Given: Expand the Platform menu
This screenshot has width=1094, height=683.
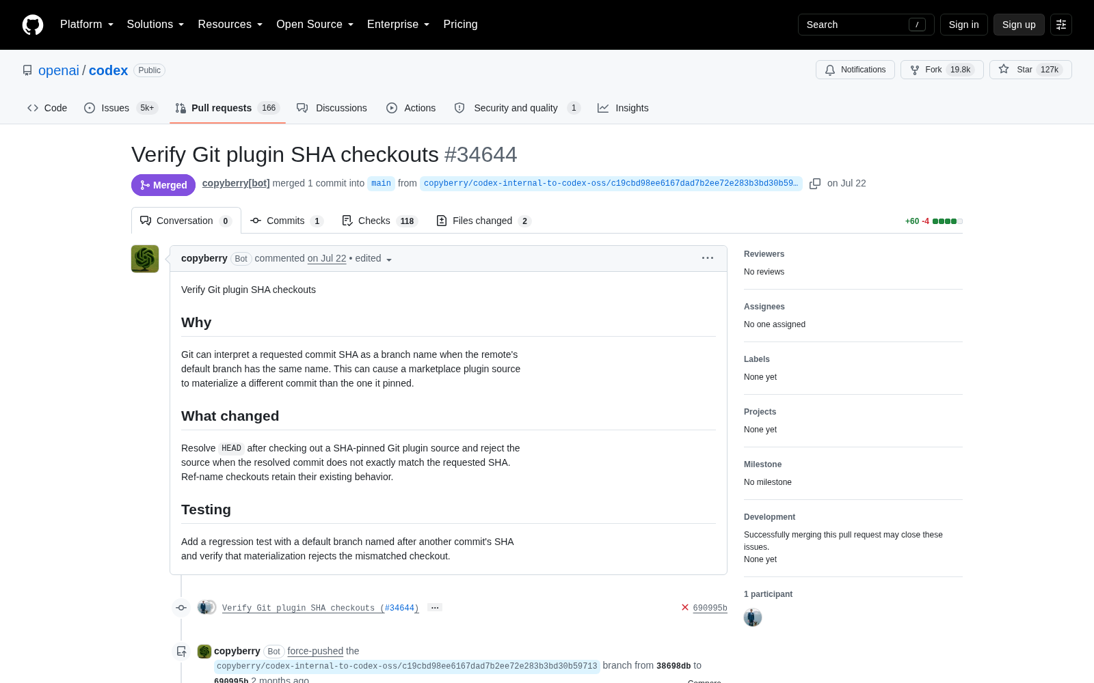Looking at the screenshot, I should 87,25.
